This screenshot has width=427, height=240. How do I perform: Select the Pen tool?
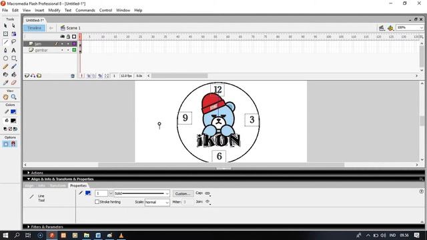pos(5,51)
